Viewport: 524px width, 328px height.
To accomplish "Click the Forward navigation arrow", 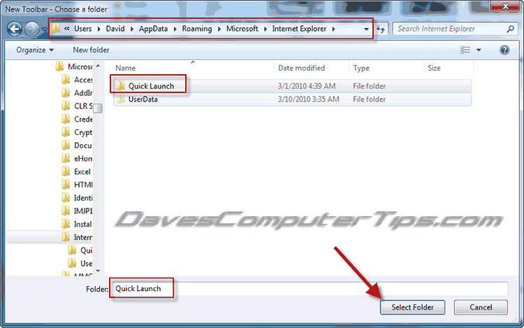I will tap(32, 29).
